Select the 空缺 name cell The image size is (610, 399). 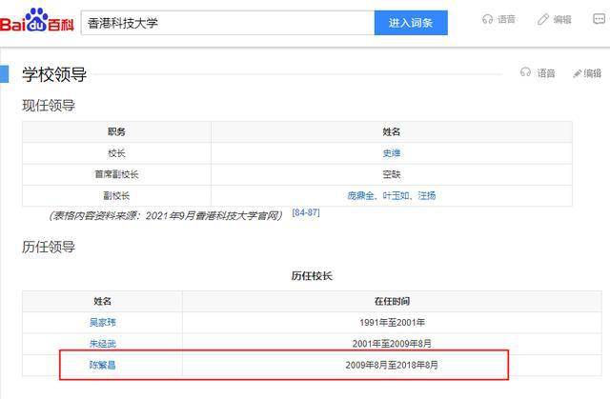click(392, 174)
